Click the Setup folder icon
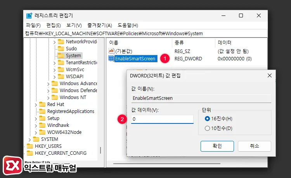This screenshot has height=178, width=291. coord(42,118)
